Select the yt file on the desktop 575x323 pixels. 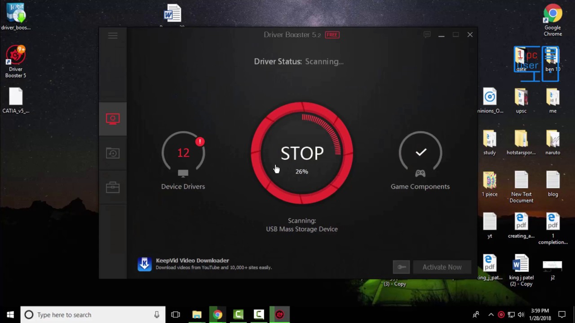490,226
